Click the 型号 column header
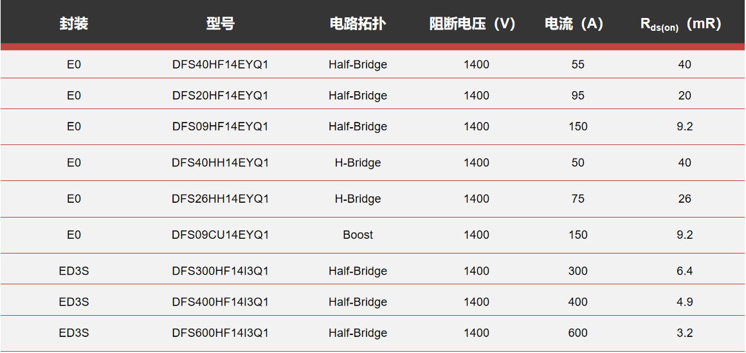 tap(220, 24)
